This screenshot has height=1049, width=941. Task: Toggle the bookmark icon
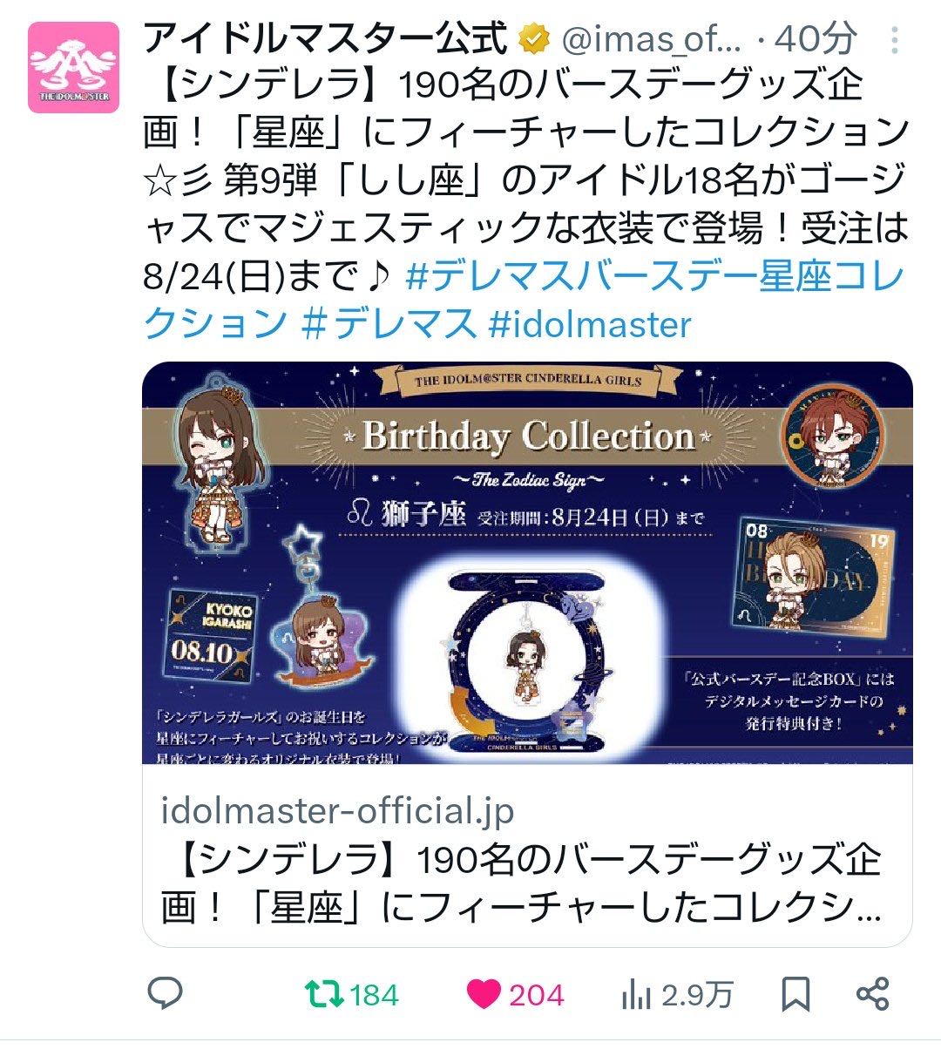click(795, 994)
